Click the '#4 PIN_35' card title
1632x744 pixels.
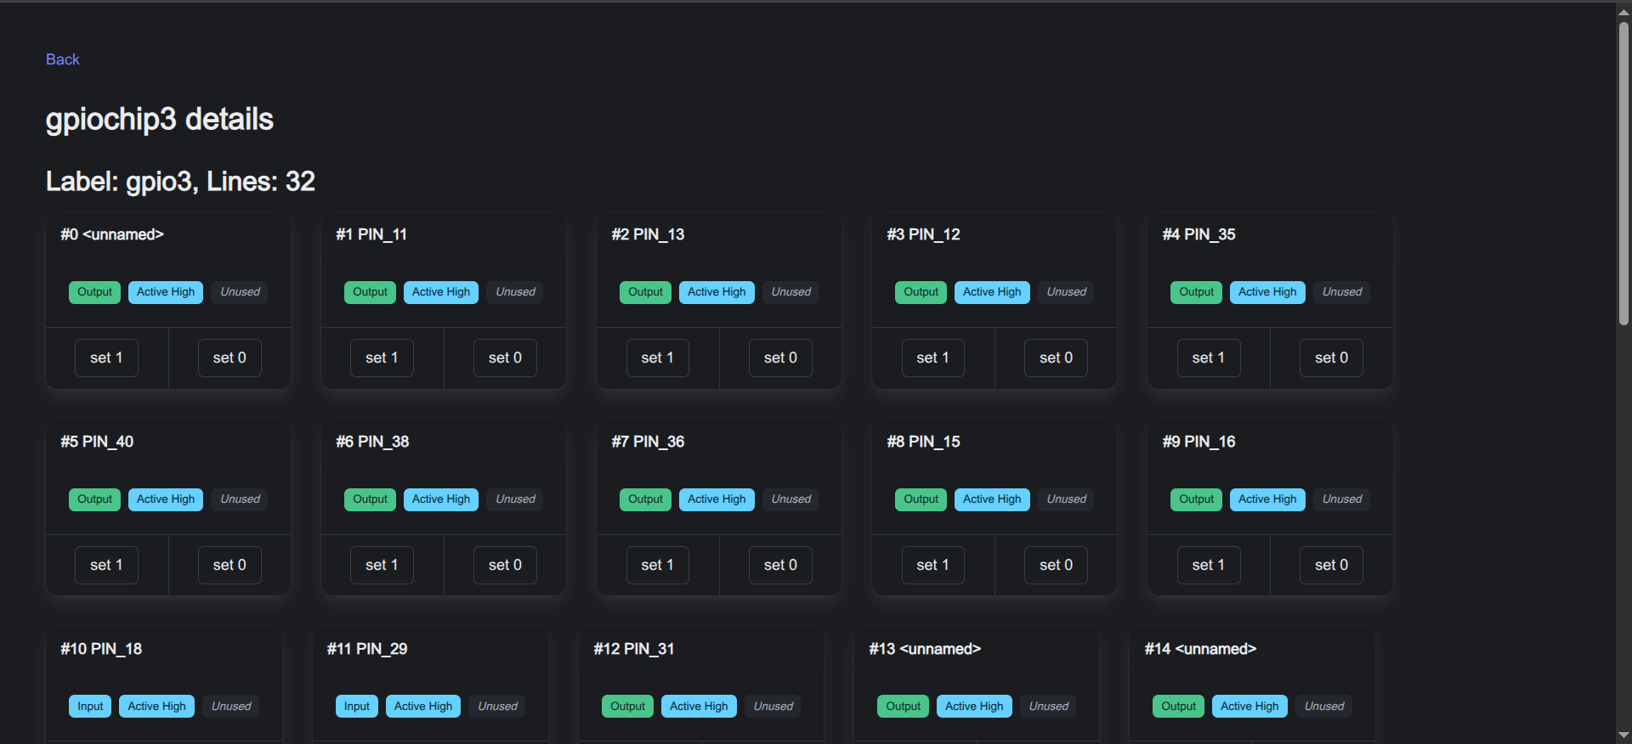click(x=1198, y=234)
